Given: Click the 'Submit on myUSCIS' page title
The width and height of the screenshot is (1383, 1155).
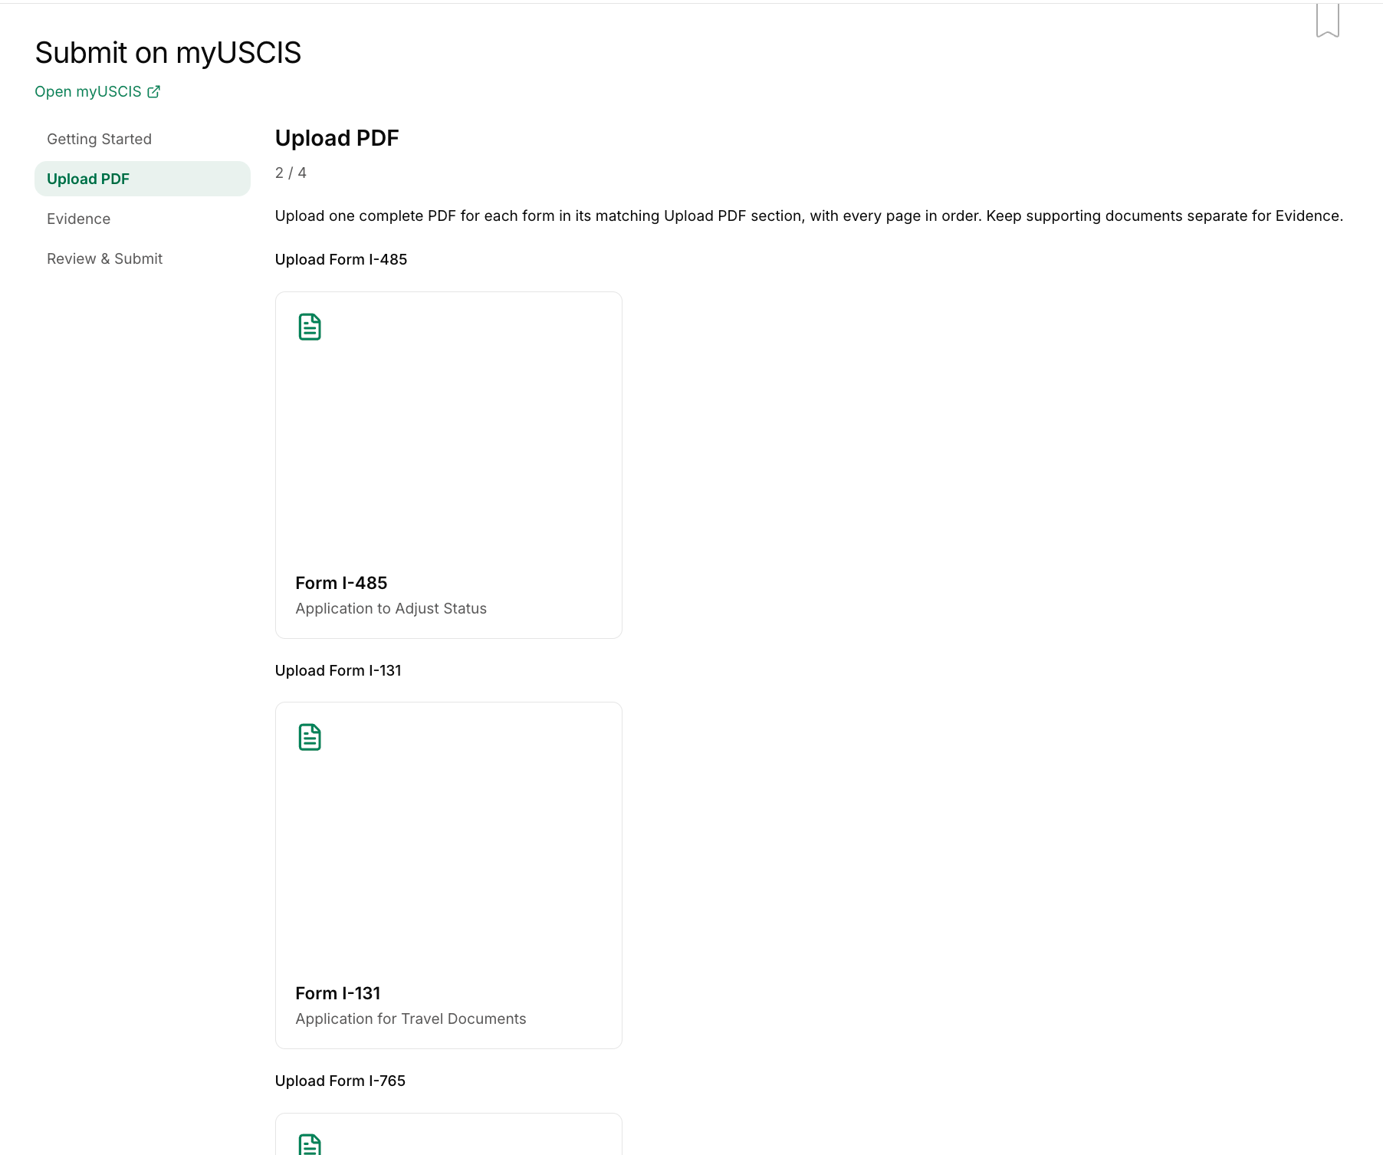Looking at the screenshot, I should point(168,53).
